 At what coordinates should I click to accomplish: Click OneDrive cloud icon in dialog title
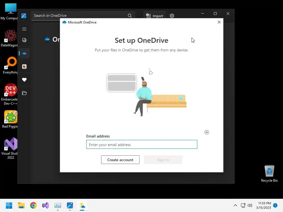[x=64, y=22]
